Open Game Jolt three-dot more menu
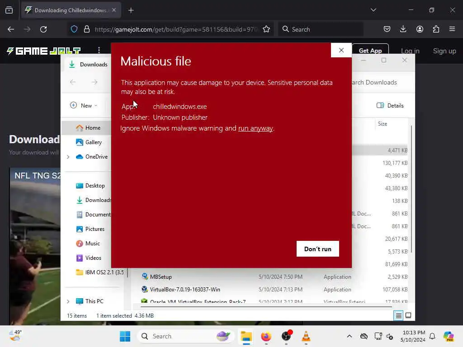The width and height of the screenshot is (463, 347). tap(99, 51)
